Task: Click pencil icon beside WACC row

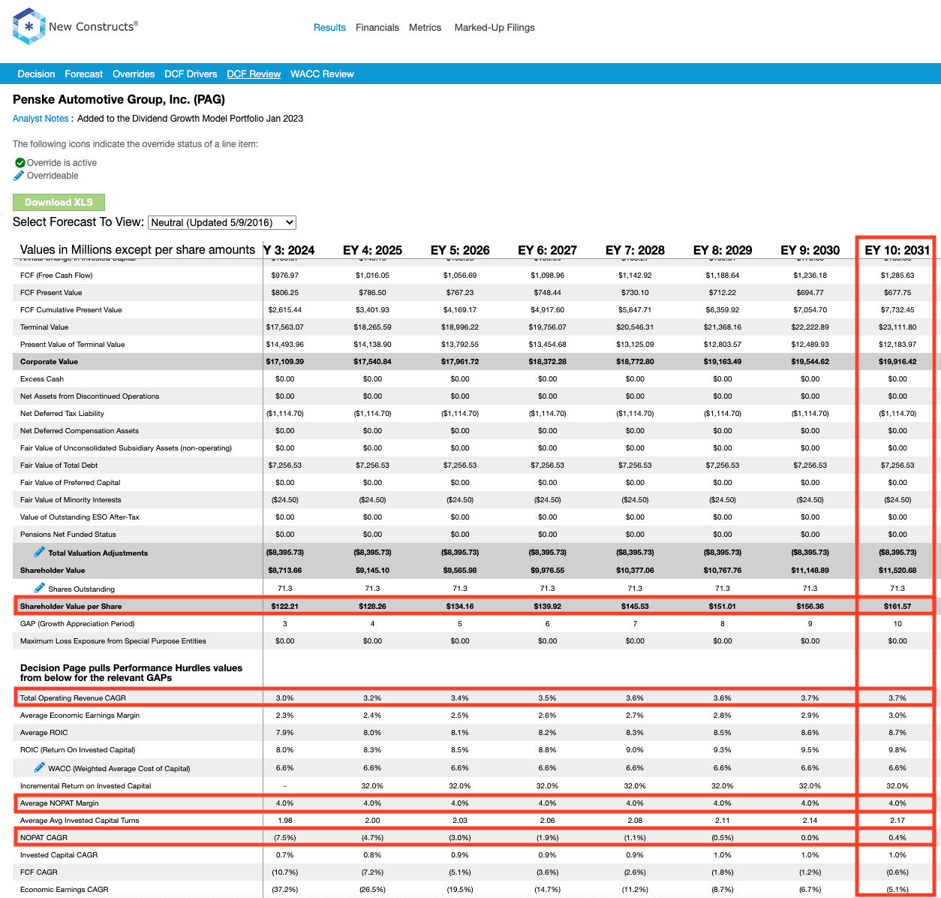Action: click(40, 767)
